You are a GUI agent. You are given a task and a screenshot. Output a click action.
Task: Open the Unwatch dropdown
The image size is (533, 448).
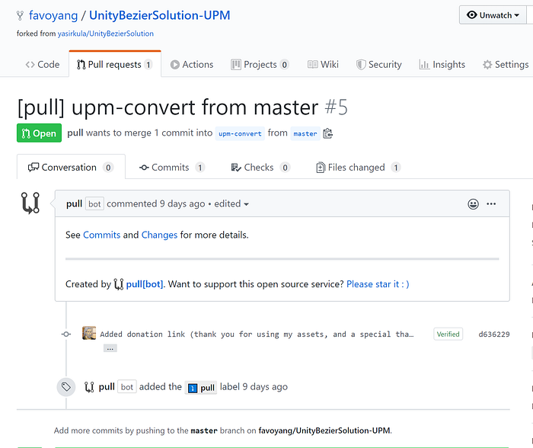pos(493,15)
